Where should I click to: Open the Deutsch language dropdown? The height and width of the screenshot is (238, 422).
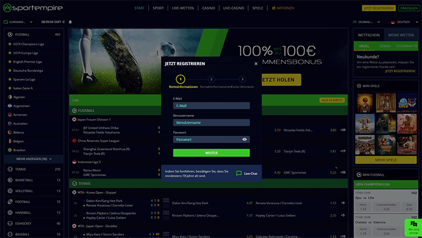pos(404,22)
